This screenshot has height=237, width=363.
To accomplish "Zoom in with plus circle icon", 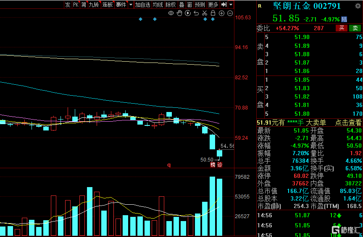I will click(221, 13).
